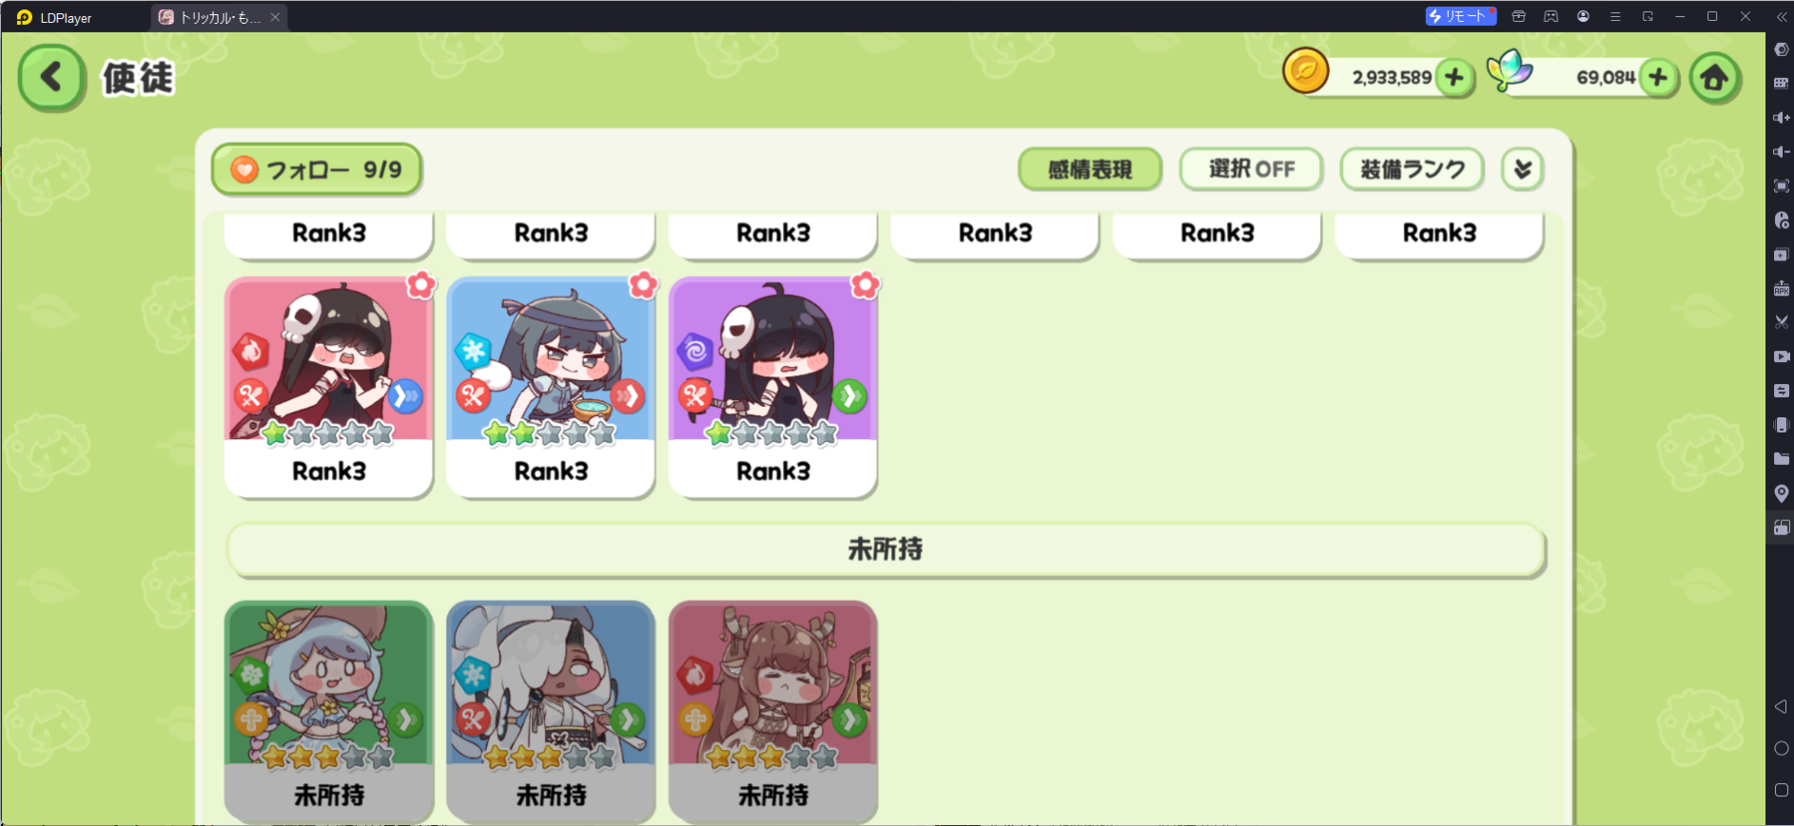Return to home via house icon
Screen dimensions: 1794x826
[1715, 78]
